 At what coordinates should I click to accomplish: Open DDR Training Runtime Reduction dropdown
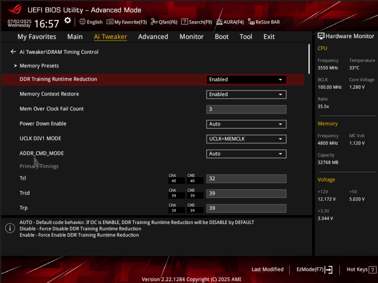pos(246,80)
